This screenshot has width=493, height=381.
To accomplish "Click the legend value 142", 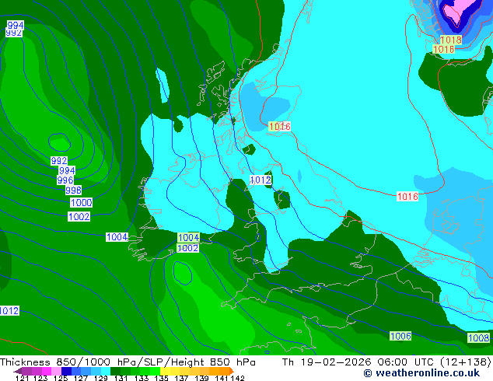I will (x=238, y=378).
